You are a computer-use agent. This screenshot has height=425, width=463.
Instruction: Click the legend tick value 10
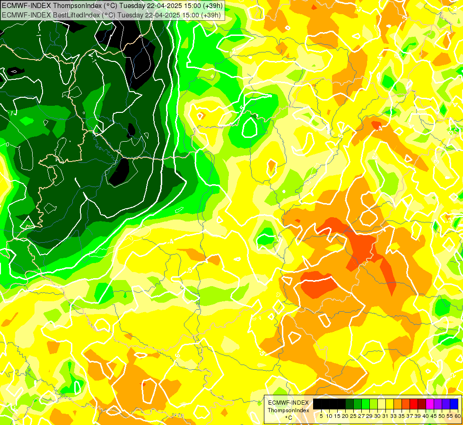point(329,416)
